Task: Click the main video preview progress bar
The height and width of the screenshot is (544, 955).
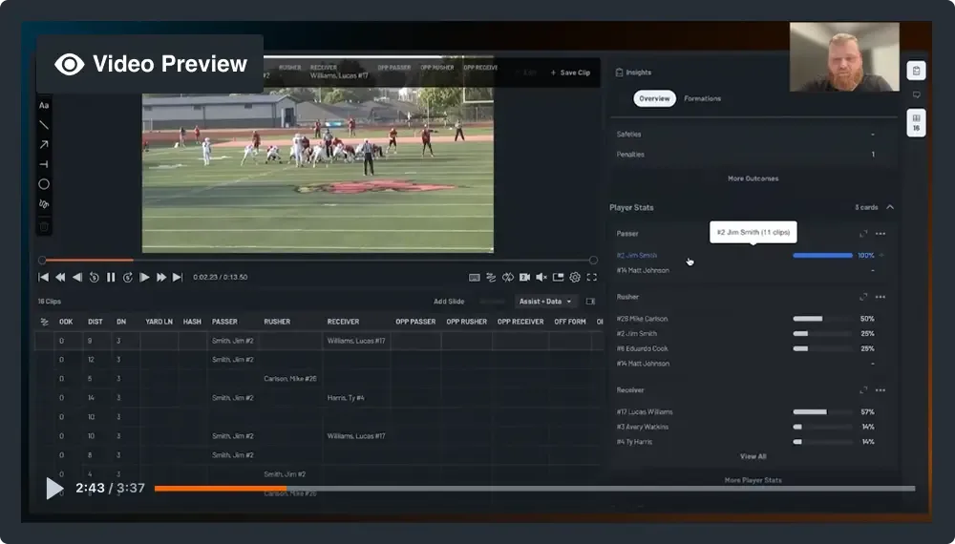Action: coord(535,489)
